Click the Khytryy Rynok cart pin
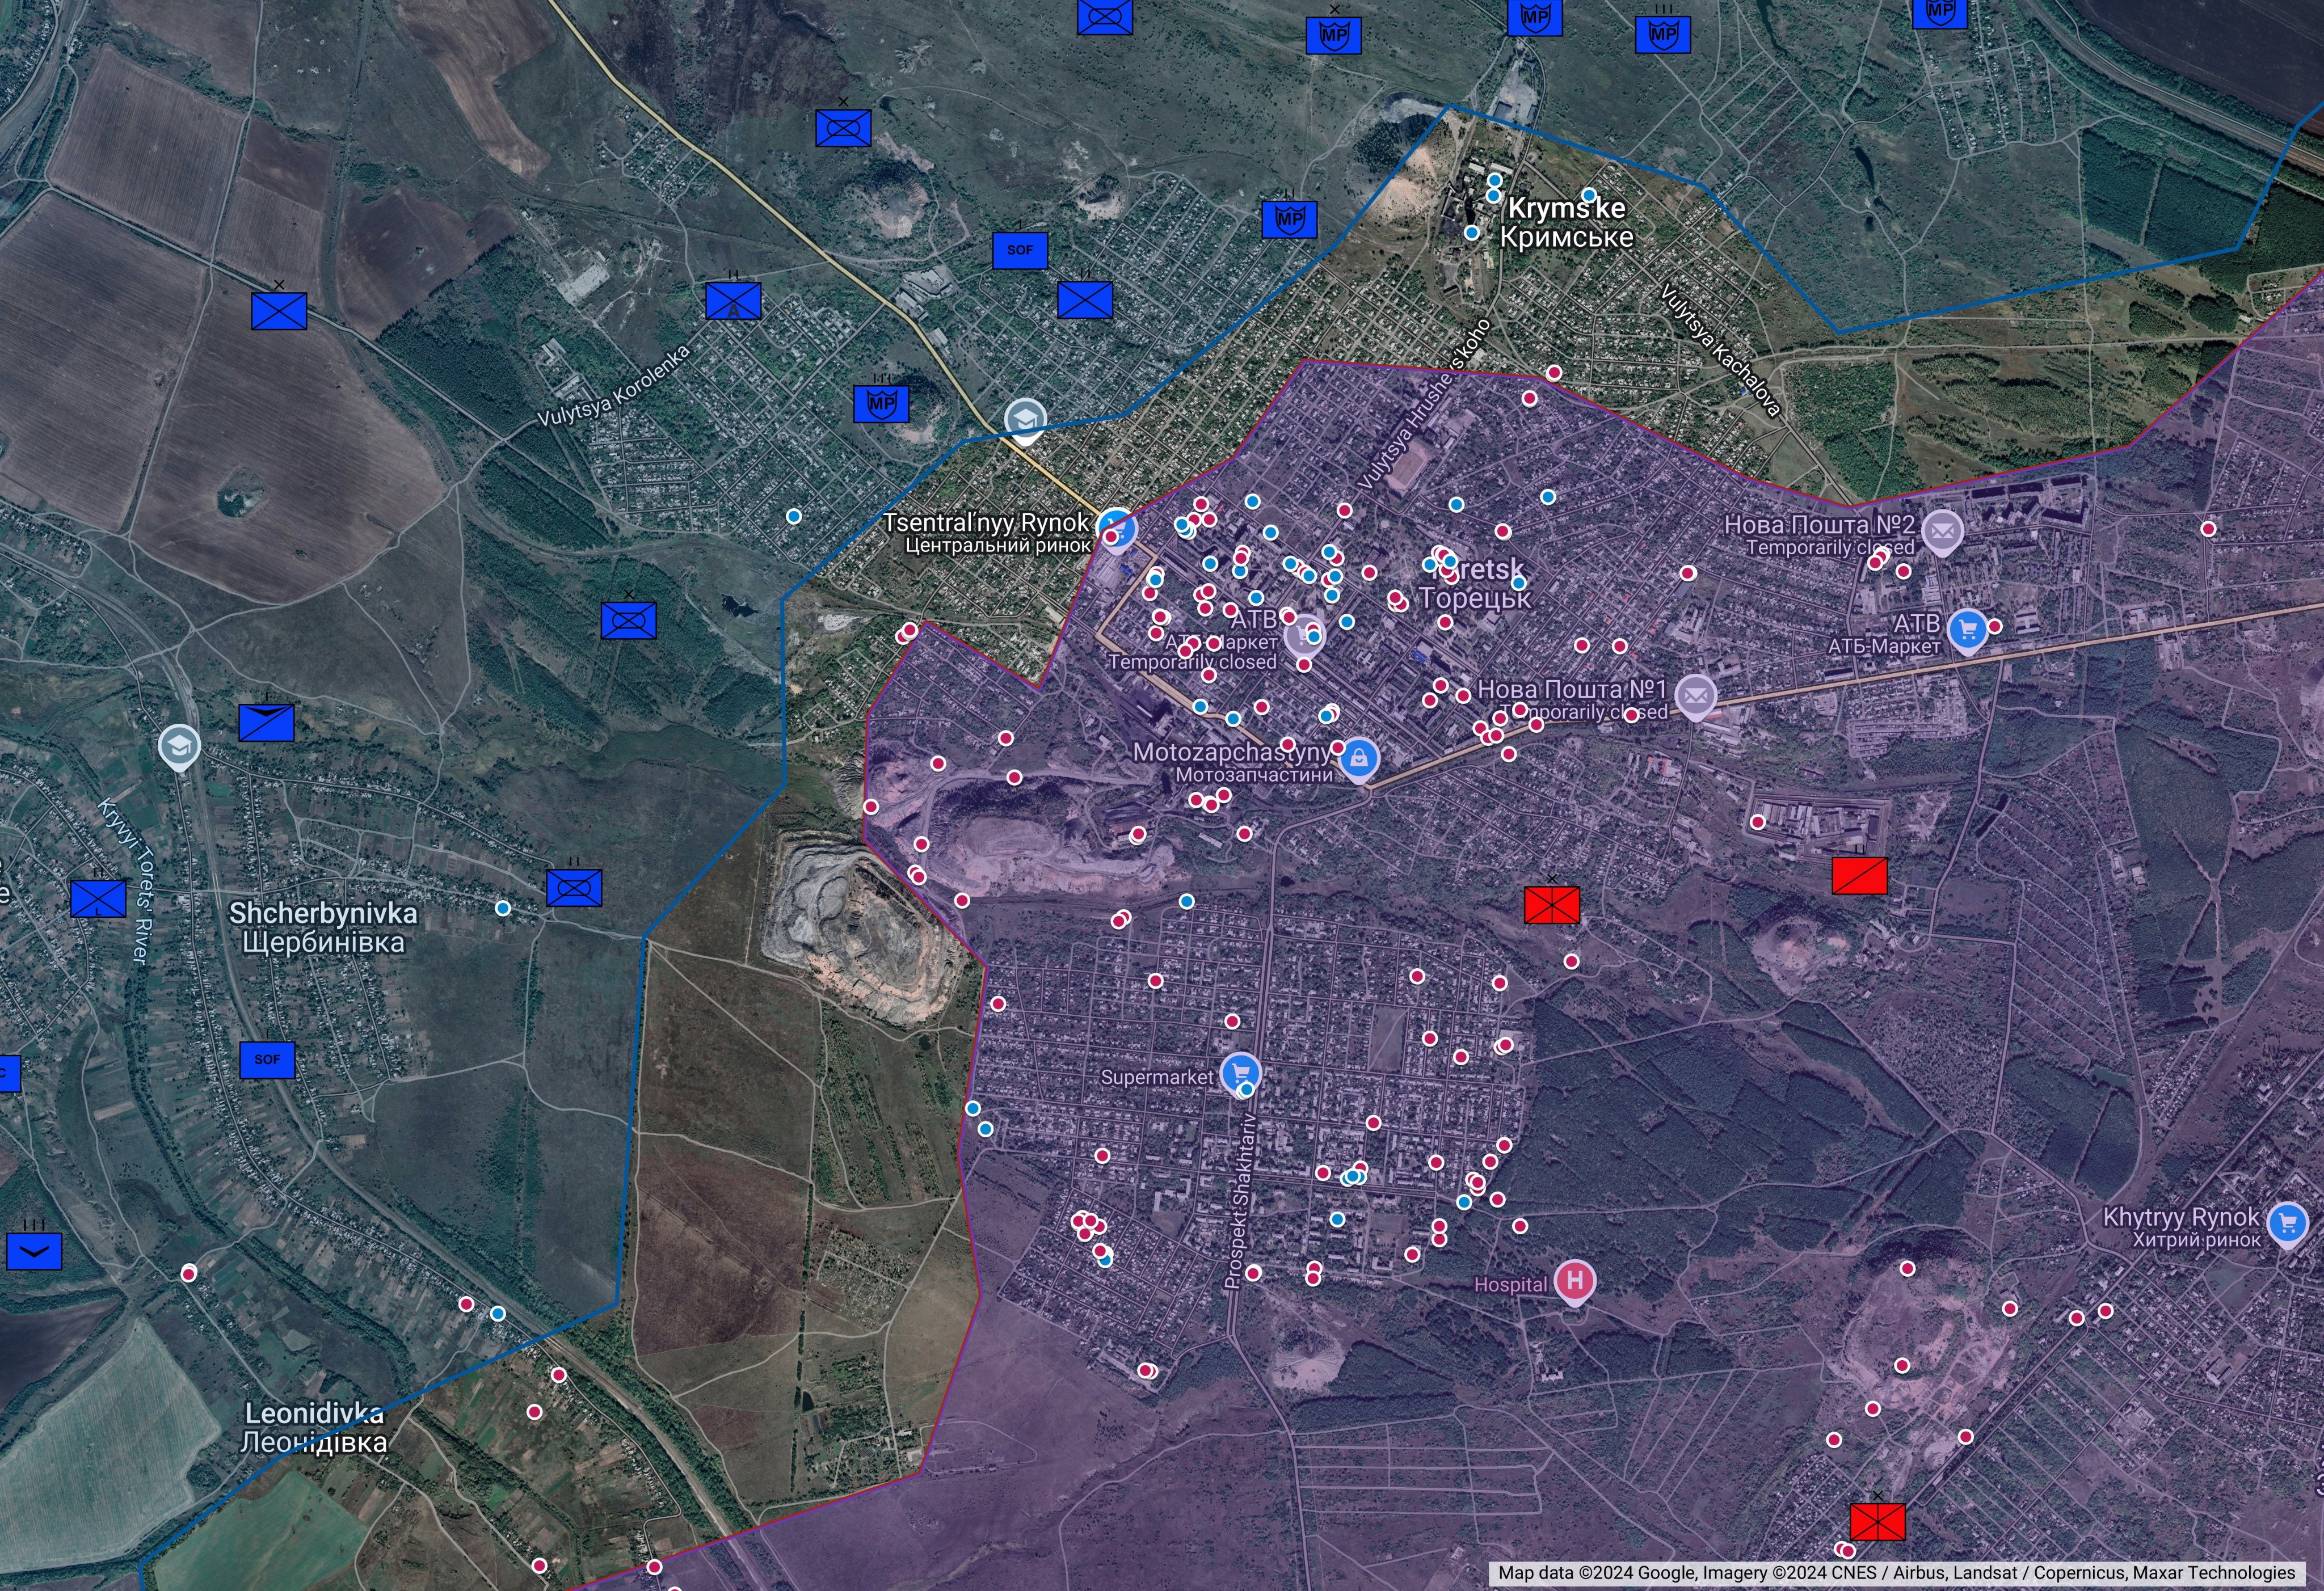 coord(2287,1222)
